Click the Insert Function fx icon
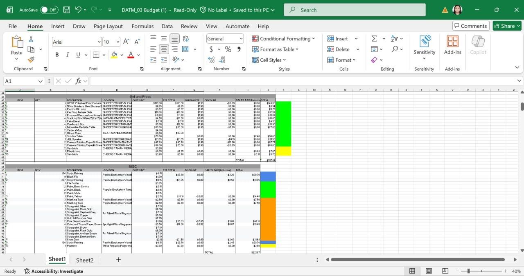 click(x=78, y=81)
